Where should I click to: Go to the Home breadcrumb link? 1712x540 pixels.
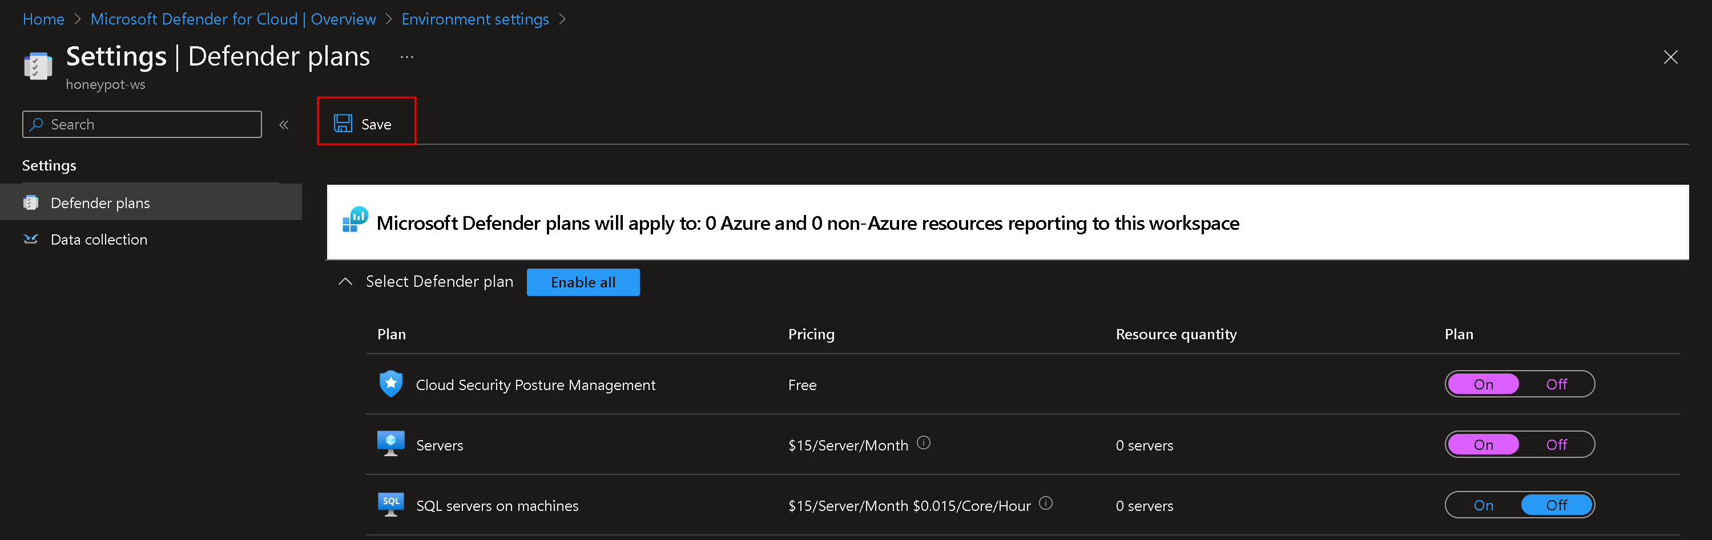tap(43, 19)
